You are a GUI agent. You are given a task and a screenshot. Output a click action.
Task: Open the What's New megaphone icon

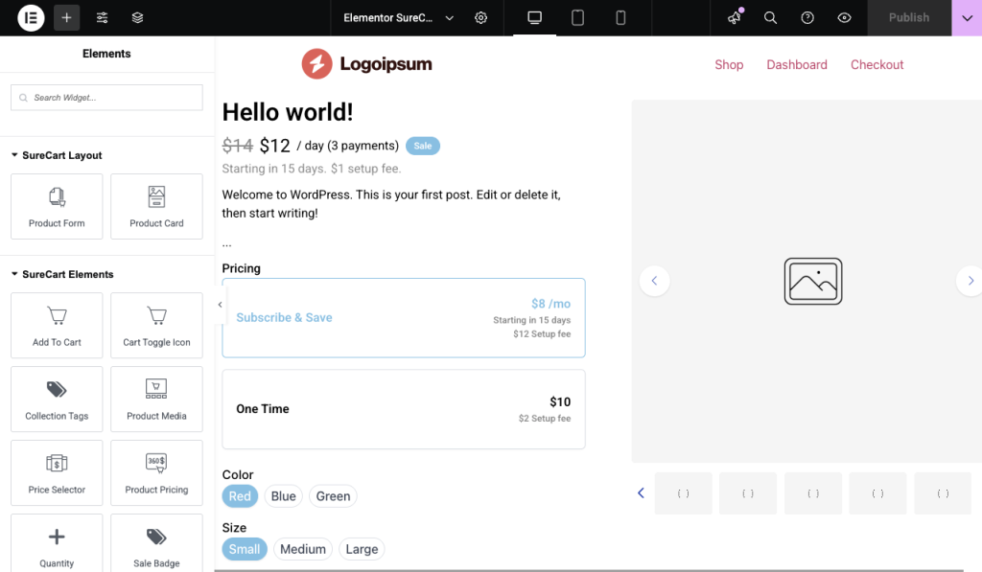tap(735, 18)
